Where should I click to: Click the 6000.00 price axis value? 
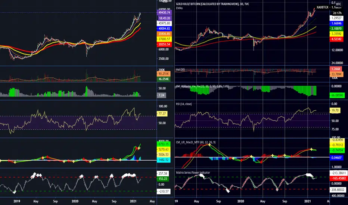[x=163, y=49]
